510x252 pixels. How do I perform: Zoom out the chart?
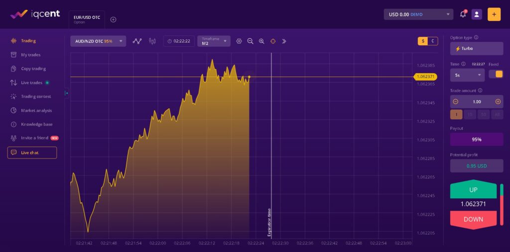pyautogui.click(x=251, y=41)
